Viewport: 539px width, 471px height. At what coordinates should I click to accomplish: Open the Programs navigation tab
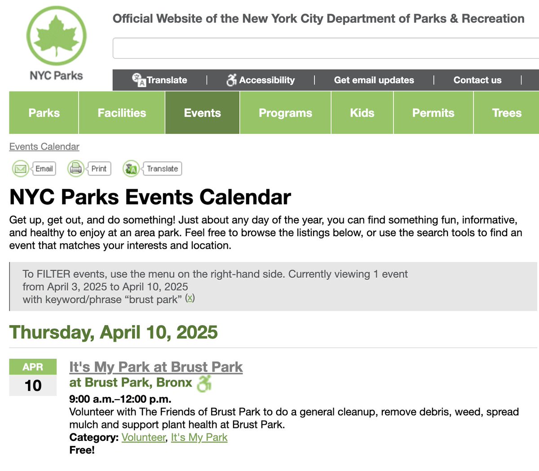(x=285, y=113)
